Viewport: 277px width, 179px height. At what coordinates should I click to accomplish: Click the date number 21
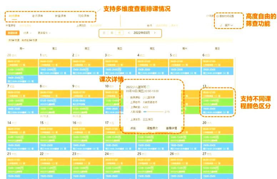coord(9,154)
